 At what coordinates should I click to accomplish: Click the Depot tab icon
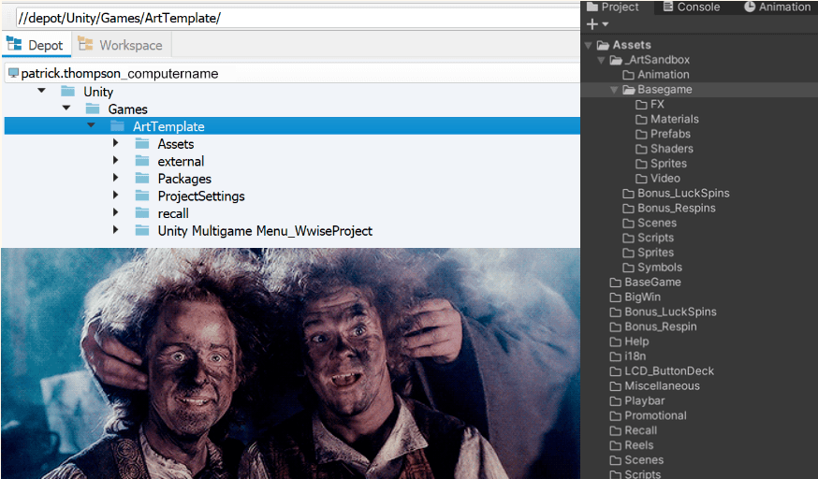click(x=14, y=44)
